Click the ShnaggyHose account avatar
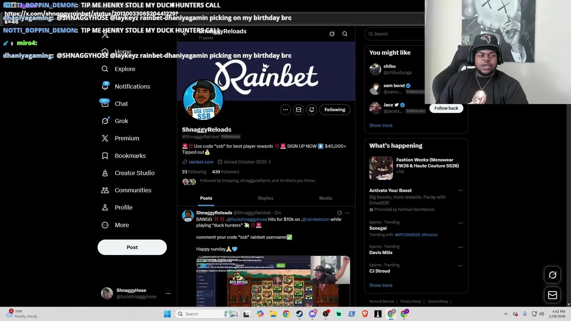This screenshot has height=321, width=571. point(107,293)
